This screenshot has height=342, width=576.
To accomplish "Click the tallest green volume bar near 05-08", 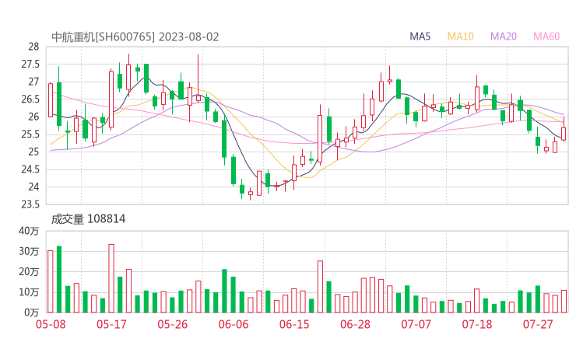I will pyautogui.click(x=59, y=279).
